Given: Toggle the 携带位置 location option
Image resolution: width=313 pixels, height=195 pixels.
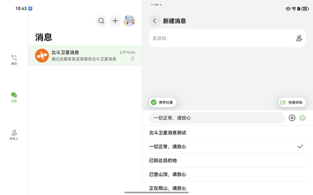Looking at the screenshot, I should [163, 102].
